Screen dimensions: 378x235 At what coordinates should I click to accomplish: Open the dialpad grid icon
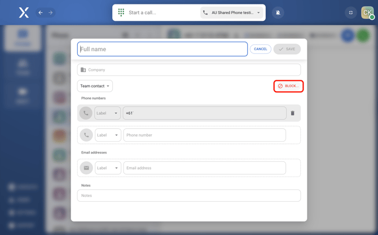121,12
